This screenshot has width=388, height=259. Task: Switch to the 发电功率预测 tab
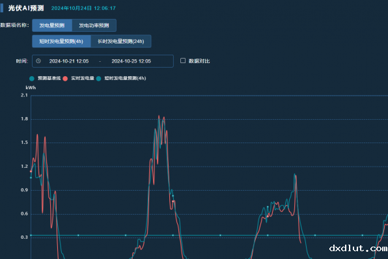click(94, 25)
